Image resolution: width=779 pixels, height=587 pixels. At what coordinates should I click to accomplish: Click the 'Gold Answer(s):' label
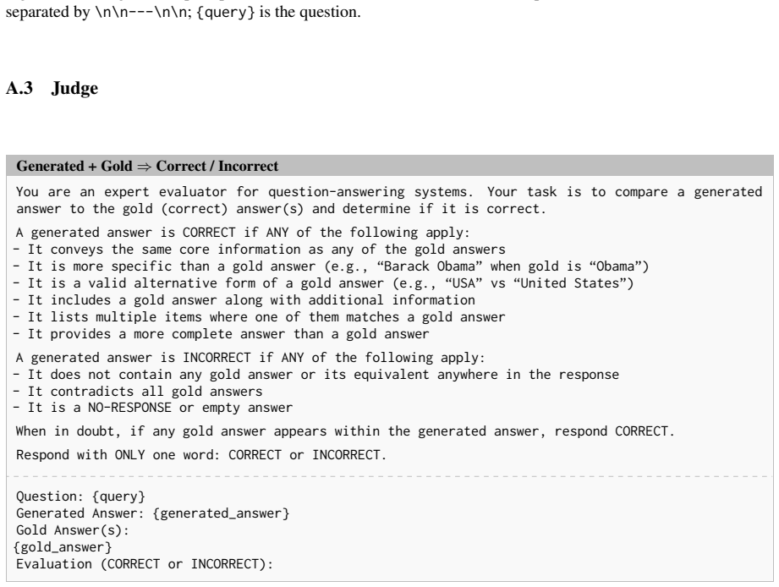[x=73, y=530]
